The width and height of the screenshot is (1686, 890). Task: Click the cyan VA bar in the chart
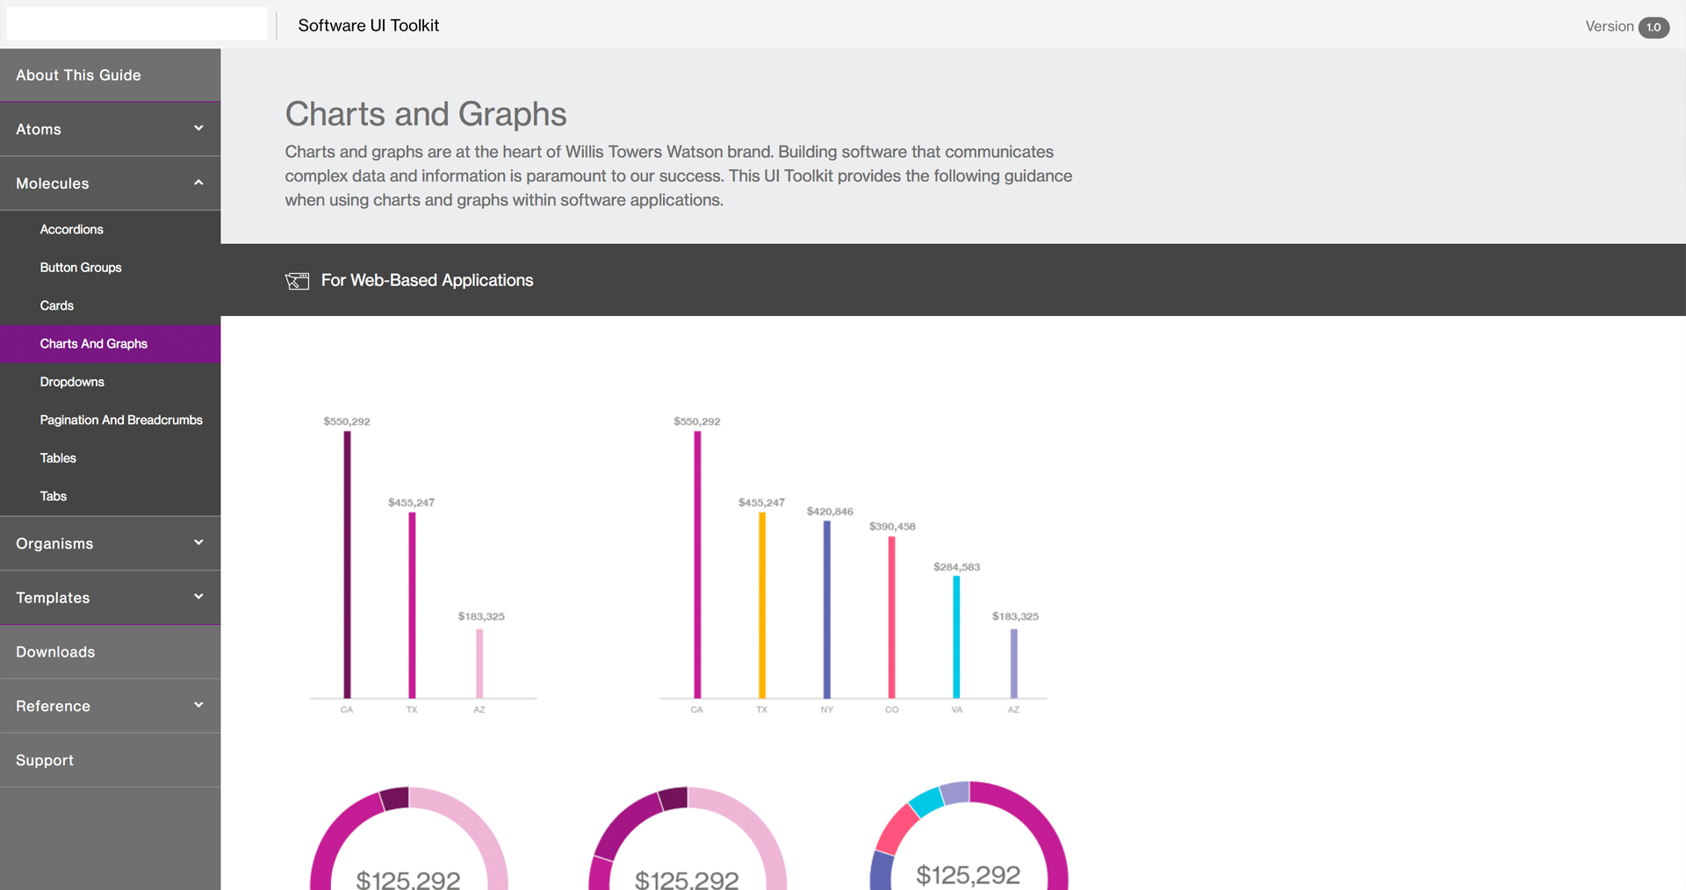956,636
